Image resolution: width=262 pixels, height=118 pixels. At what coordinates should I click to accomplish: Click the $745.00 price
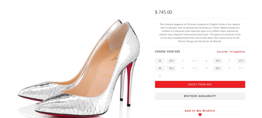coord(164,12)
